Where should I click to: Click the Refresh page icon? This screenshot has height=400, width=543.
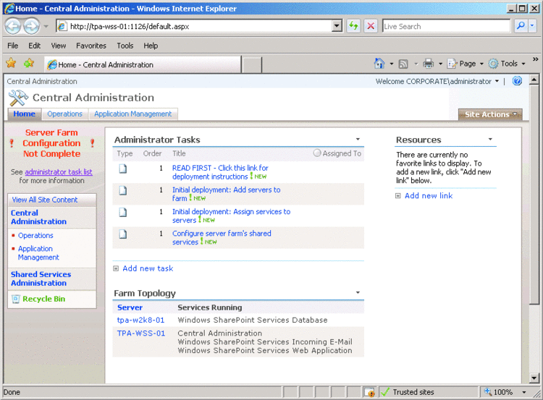pos(353,26)
